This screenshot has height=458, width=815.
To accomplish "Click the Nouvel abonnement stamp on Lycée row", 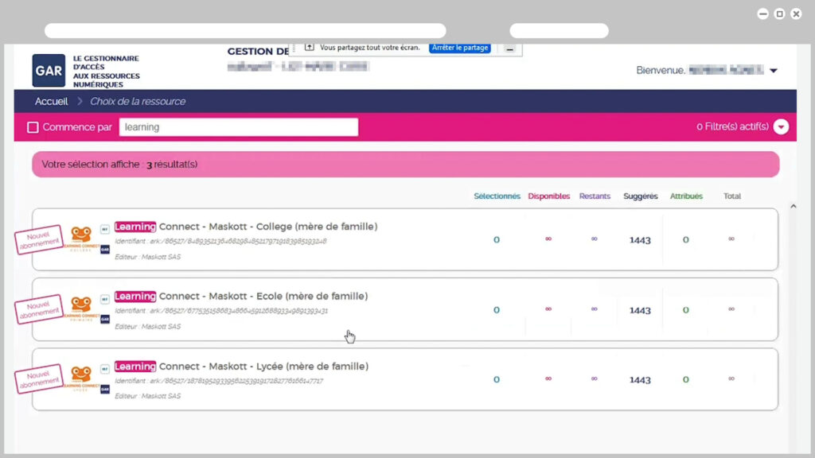I will (39, 378).
